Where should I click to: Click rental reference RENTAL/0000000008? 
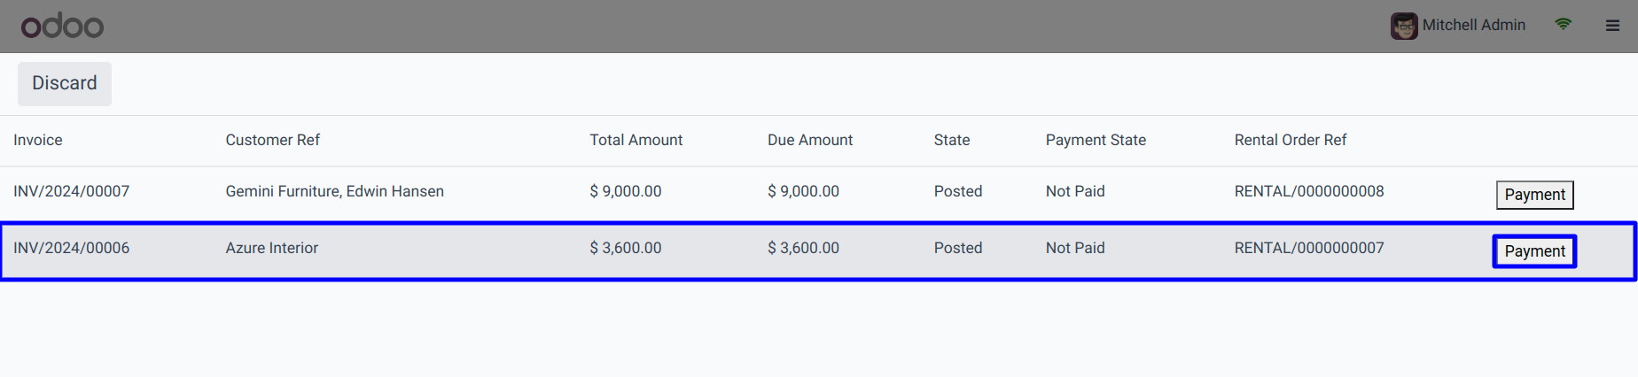click(x=1309, y=191)
